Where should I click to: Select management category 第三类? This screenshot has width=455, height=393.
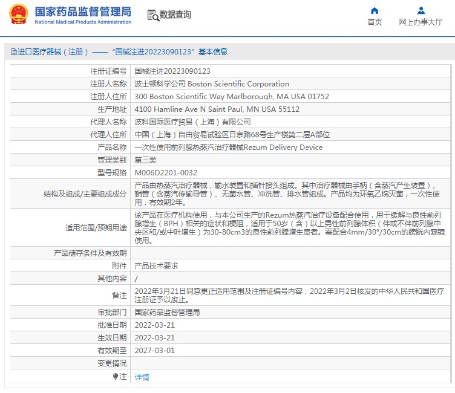146,160
